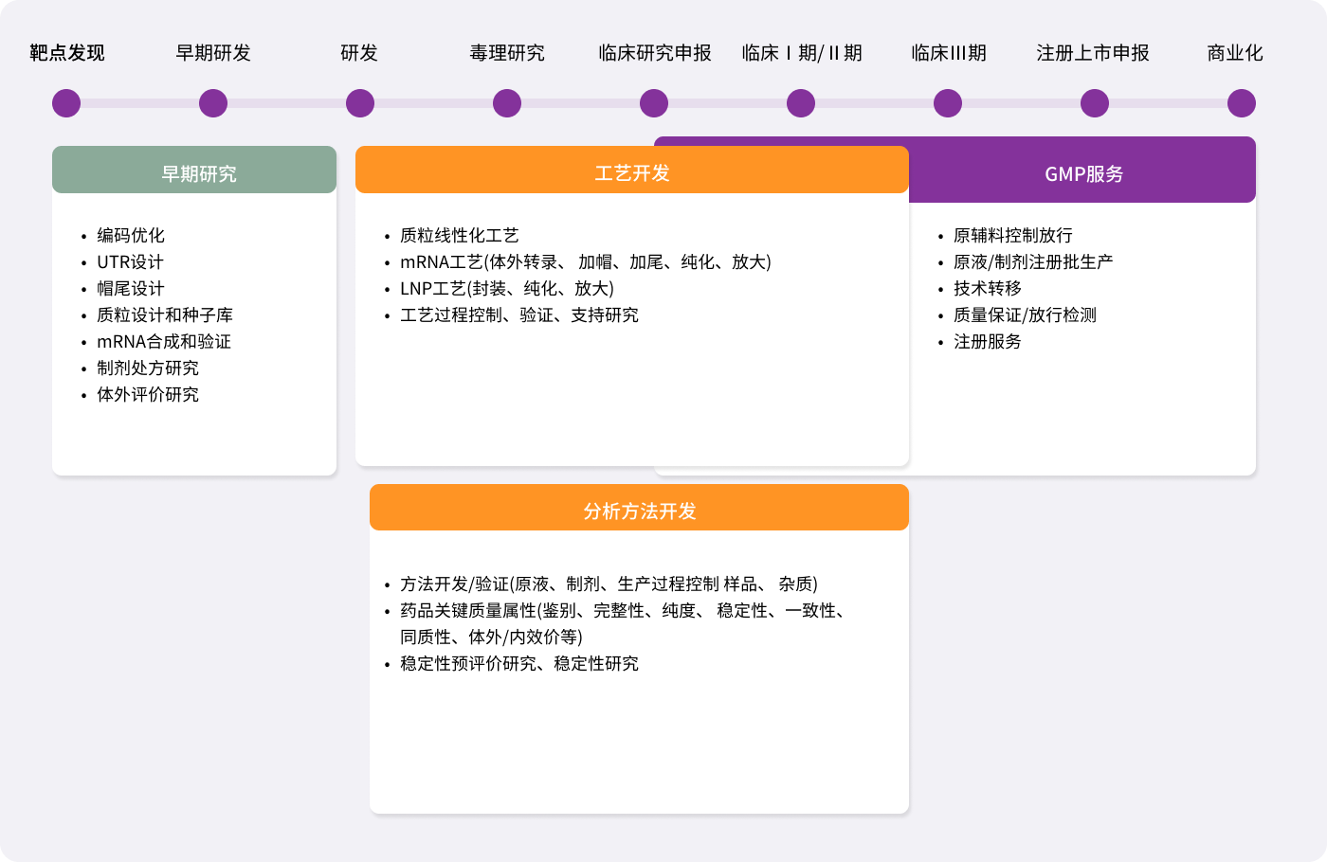Screen dimensions: 1327x862
Task: Select the 研发 stage label
Action: (x=359, y=53)
